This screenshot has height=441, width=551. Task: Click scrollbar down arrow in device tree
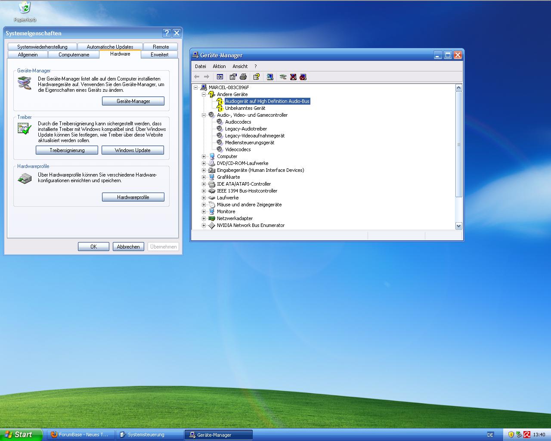pyautogui.click(x=458, y=226)
